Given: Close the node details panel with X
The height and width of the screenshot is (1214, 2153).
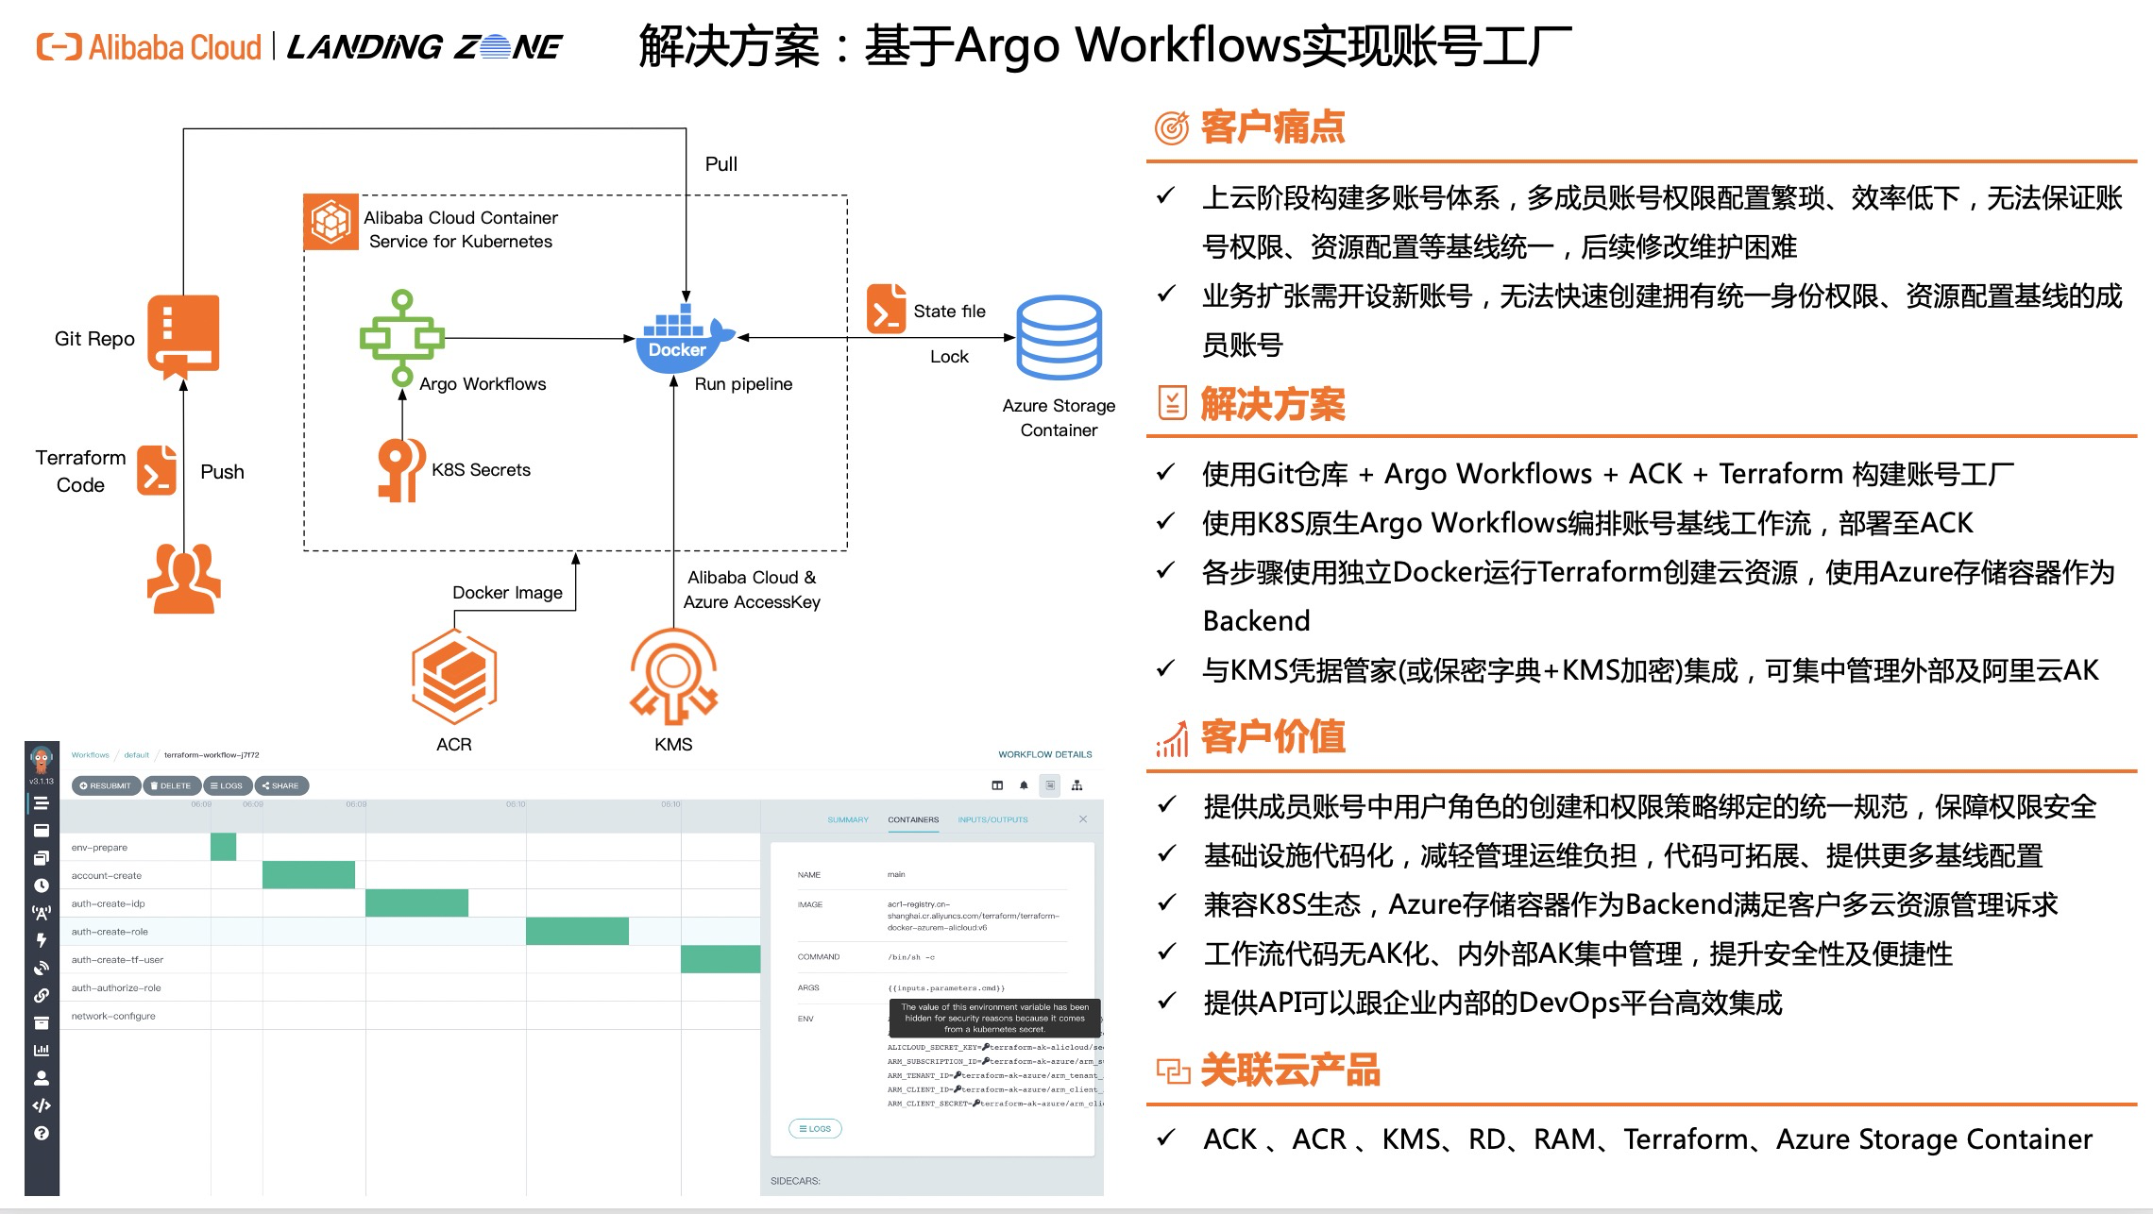Looking at the screenshot, I should pyautogui.click(x=1083, y=819).
